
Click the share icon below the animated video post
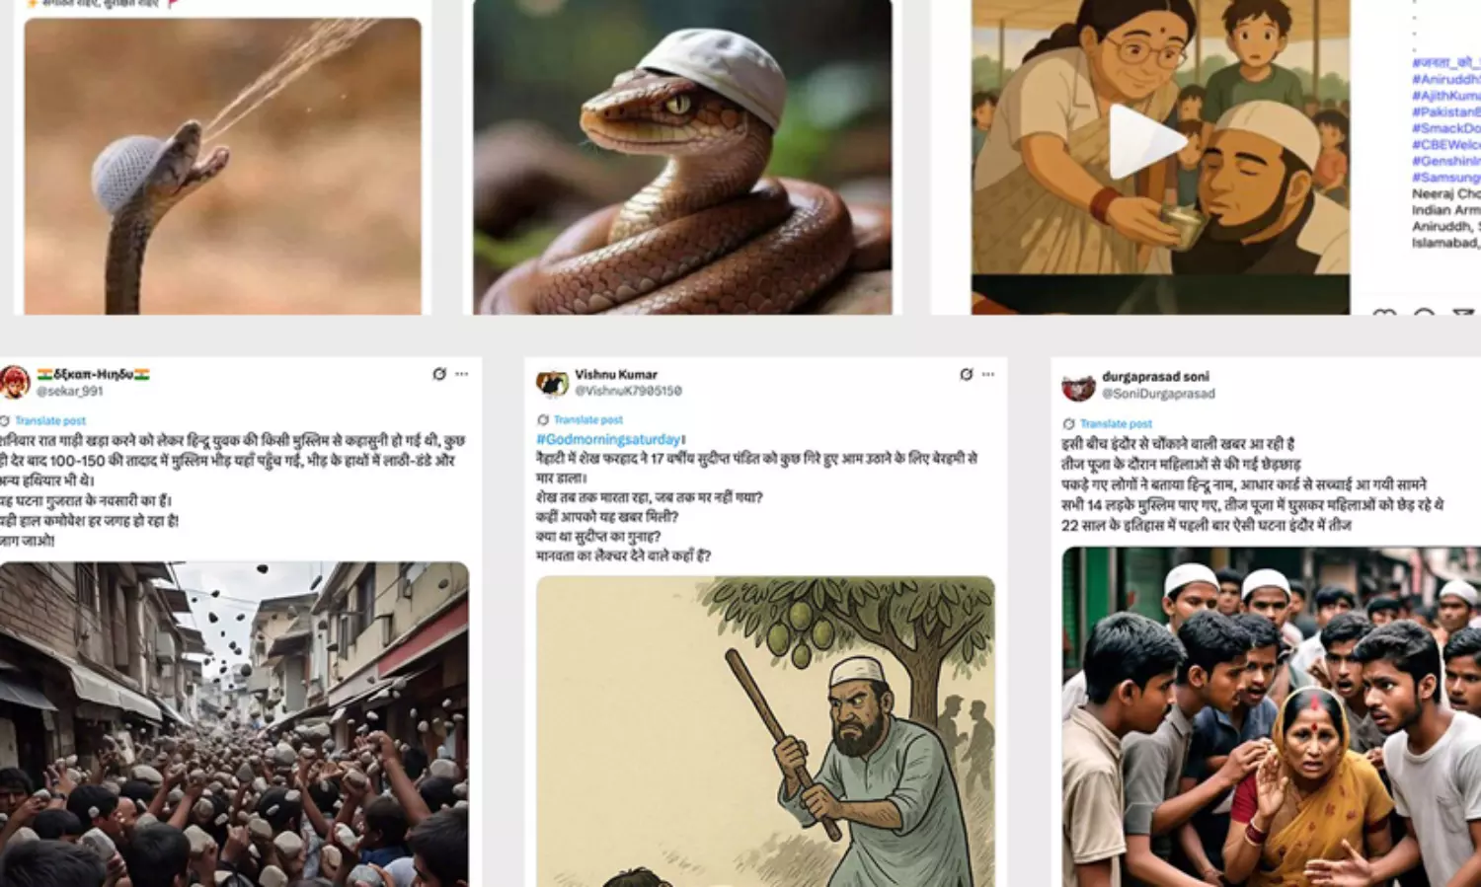click(x=1464, y=312)
